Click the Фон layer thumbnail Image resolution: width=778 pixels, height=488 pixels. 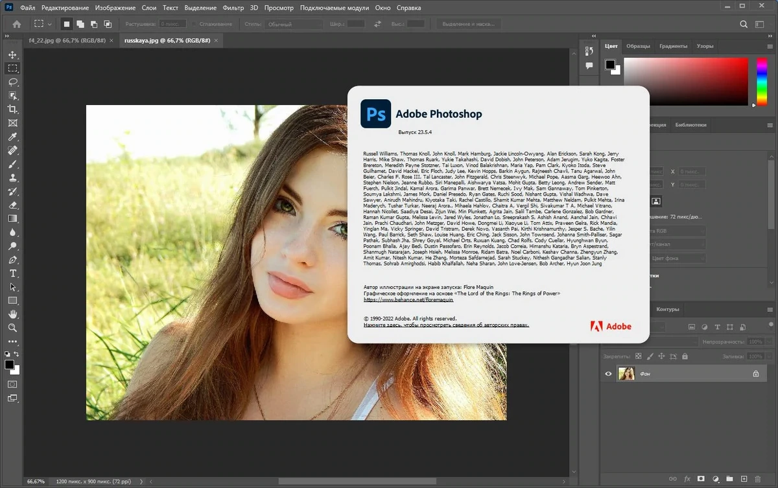[x=626, y=373]
